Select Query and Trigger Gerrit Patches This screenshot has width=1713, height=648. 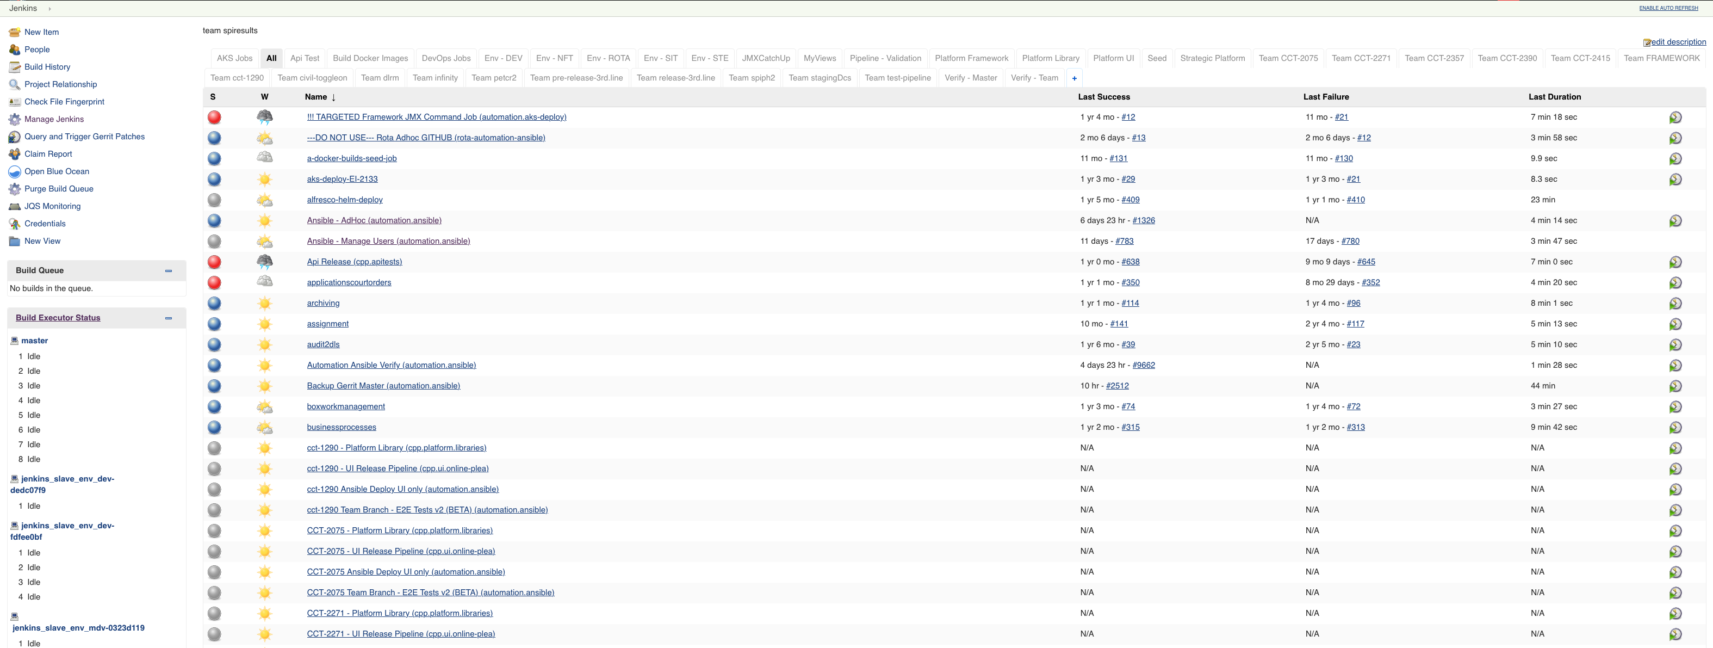point(84,137)
